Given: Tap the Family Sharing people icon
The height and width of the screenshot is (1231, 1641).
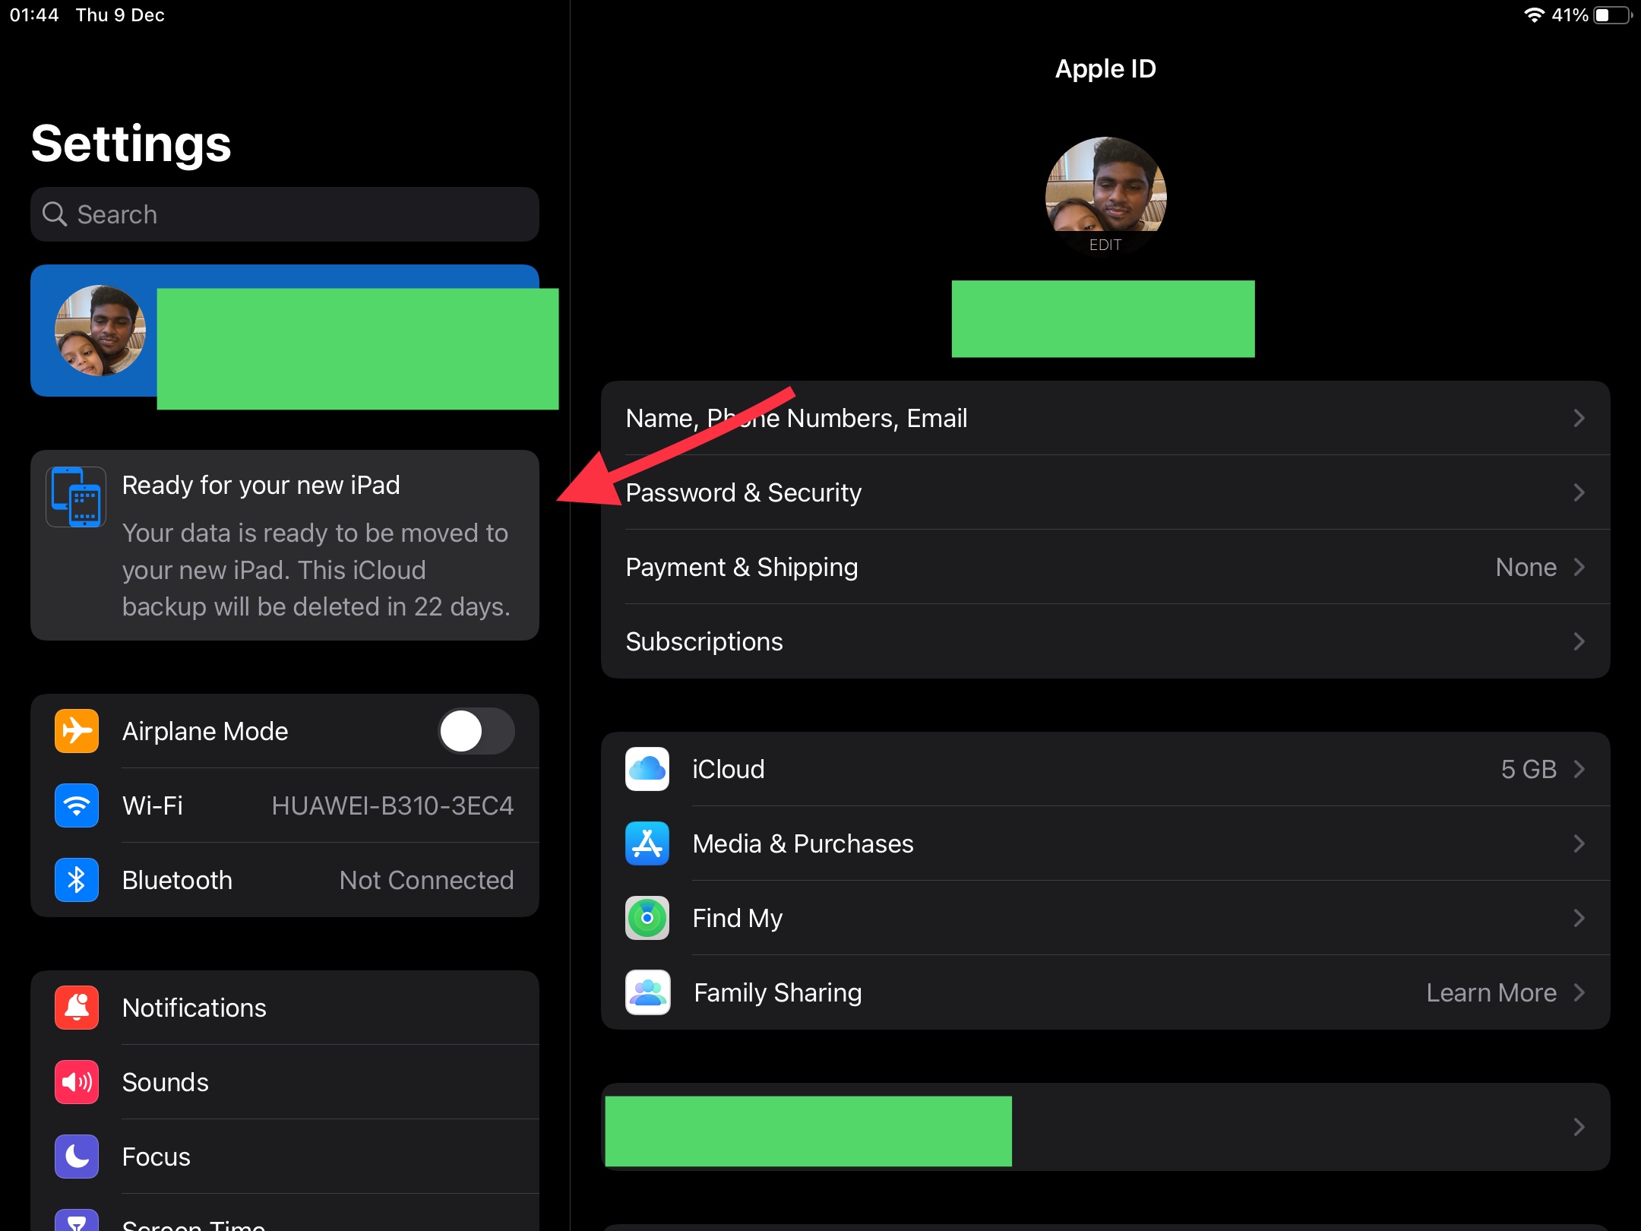Looking at the screenshot, I should click(x=647, y=992).
